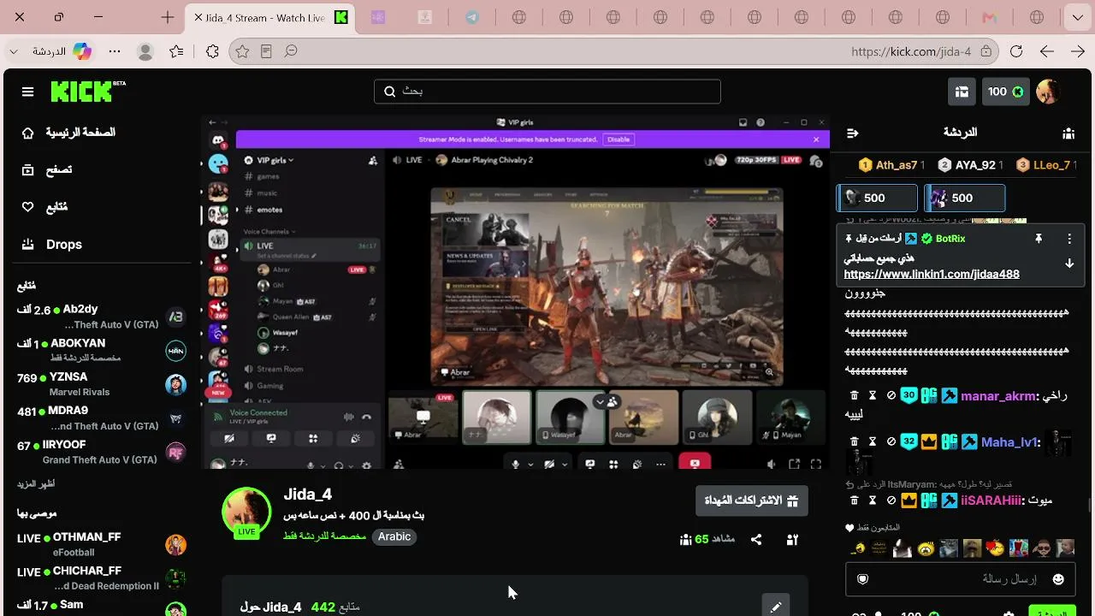Open the 100 points balance button

tap(1006, 92)
